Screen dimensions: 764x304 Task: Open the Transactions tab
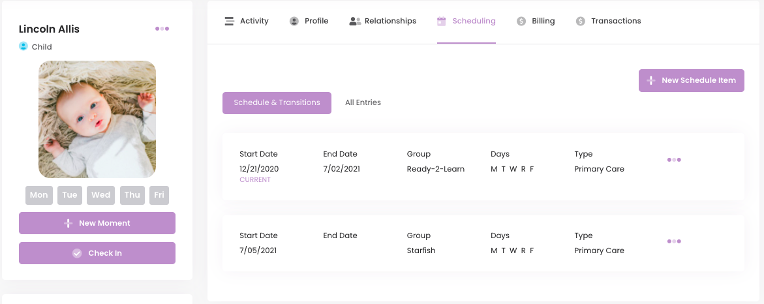609,21
